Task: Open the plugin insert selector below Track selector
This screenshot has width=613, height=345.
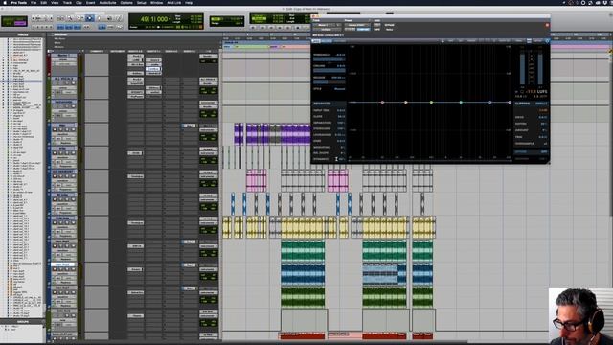Action: point(327,30)
